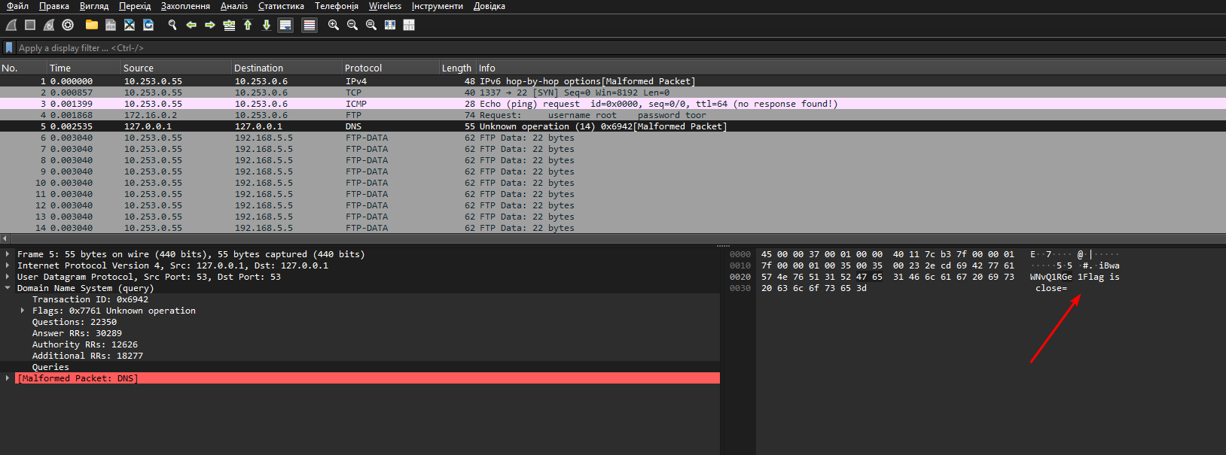Open capture options gear icon

pyautogui.click(x=68, y=25)
